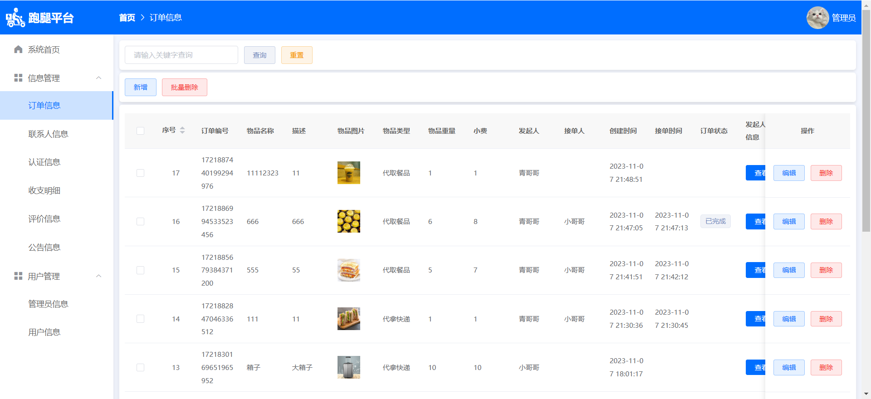Check the box for order row 15
The height and width of the screenshot is (399, 871).
point(141,270)
